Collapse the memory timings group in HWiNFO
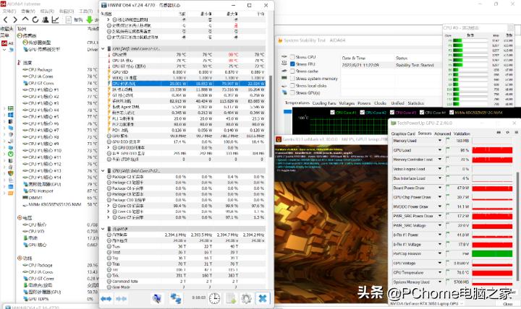The width and height of the screenshot is (521, 309). (103, 229)
